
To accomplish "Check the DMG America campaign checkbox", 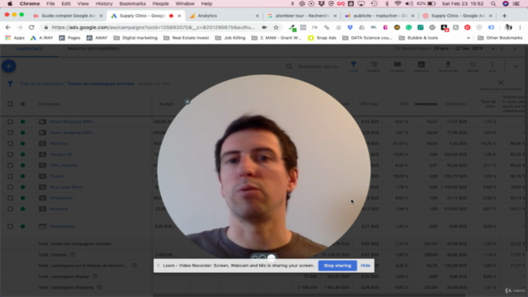I will 10,165.
